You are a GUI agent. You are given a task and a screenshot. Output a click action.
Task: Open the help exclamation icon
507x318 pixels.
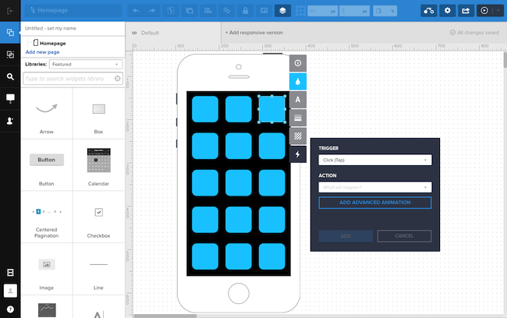(x=10, y=309)
